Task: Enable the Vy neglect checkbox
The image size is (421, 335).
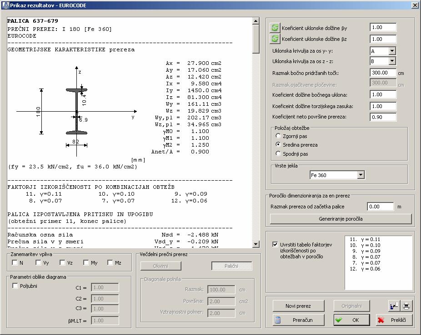Action: click(38, 263)
